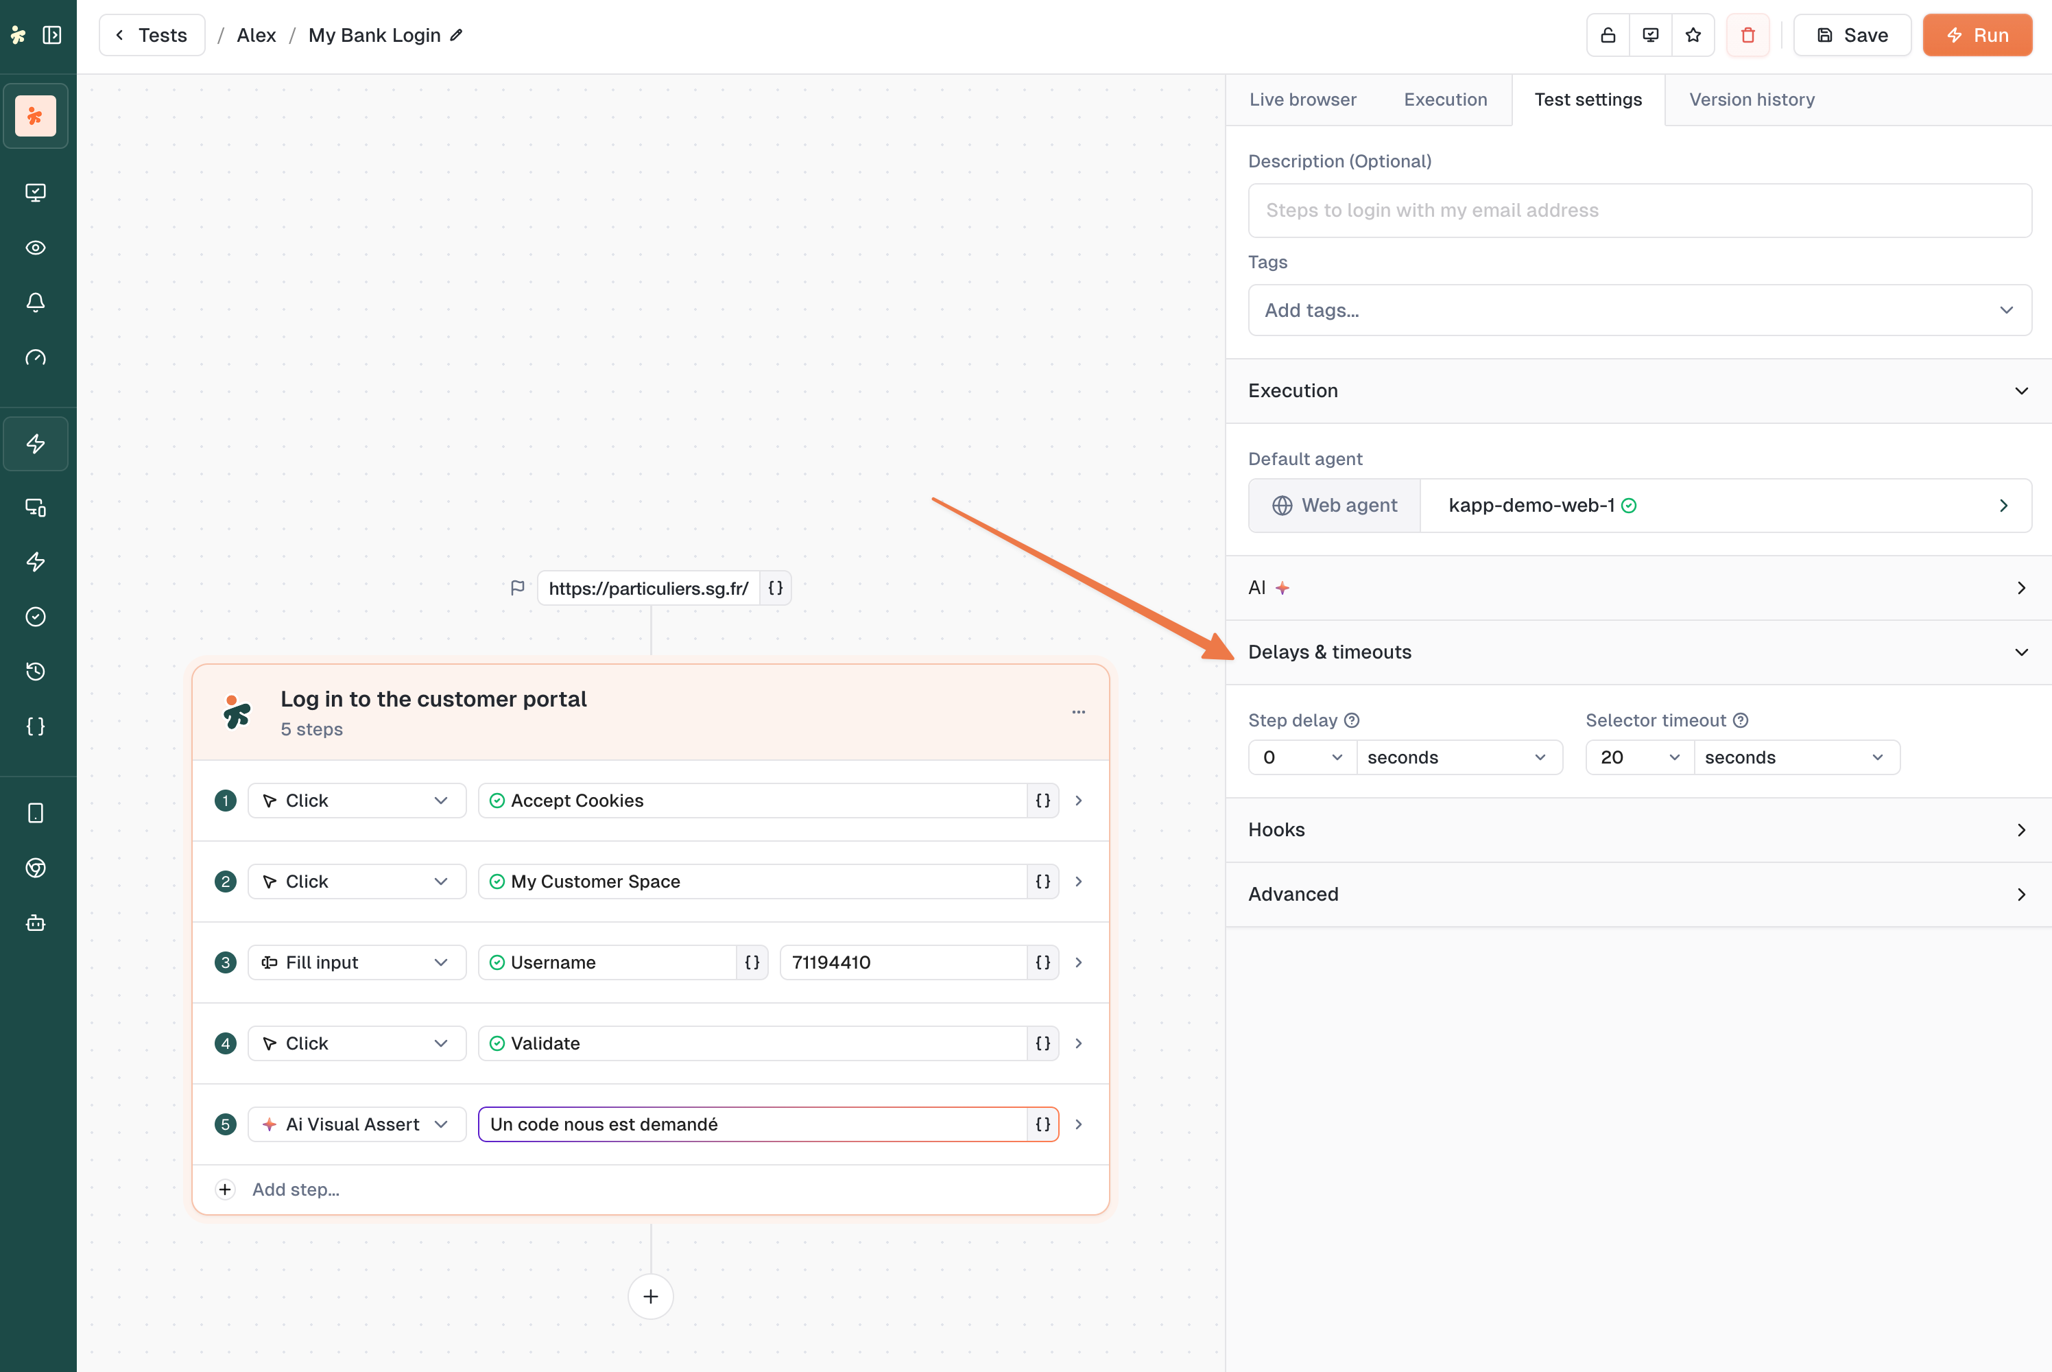Switch to the Live browser tab
This screenshot has height=1372, width=2052.
1302,99
